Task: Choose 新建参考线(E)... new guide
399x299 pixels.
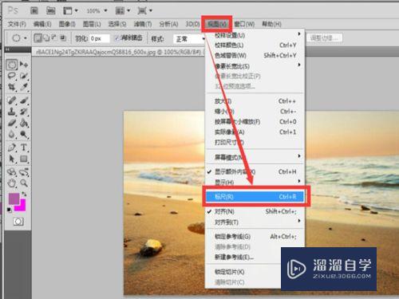Action: [x=243, y=258]
